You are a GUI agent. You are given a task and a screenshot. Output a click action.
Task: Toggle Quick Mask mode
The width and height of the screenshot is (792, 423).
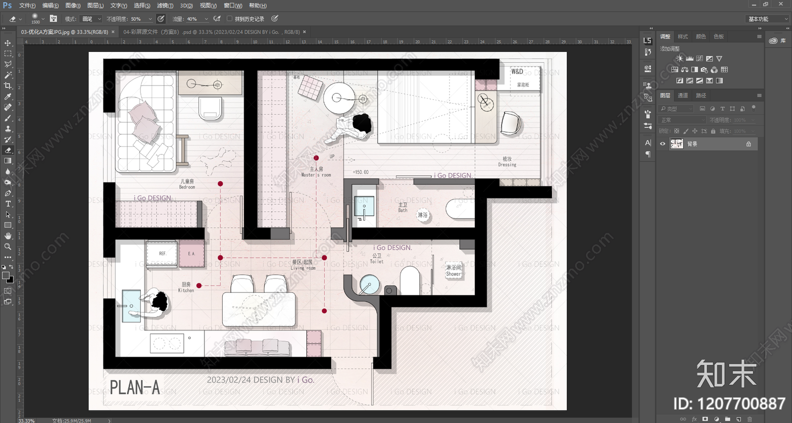tap(8, 291)
